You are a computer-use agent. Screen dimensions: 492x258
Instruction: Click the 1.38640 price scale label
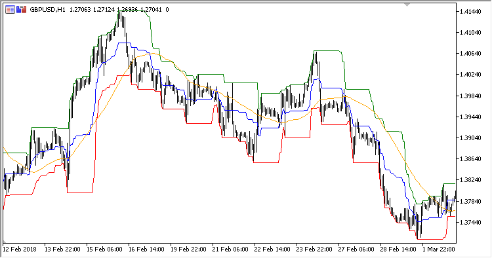(470, 159)
